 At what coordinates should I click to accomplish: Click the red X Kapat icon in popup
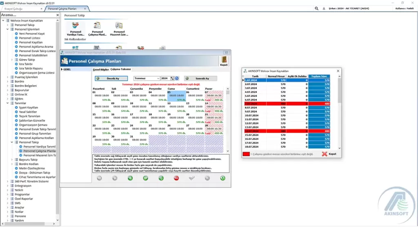tap(325, 154)
